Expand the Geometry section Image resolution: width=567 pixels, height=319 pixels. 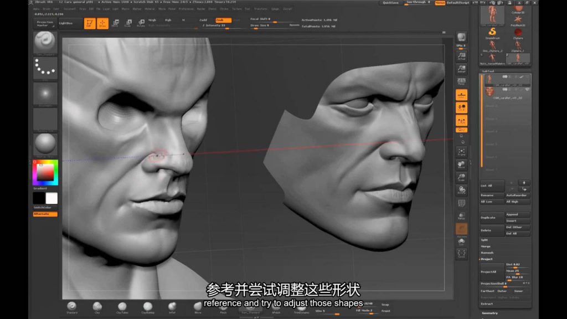(x=490, y=313)
